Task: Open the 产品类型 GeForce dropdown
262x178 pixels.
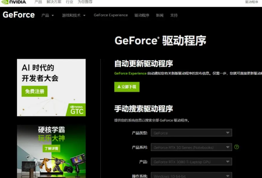Action: [x=191, y=133]
